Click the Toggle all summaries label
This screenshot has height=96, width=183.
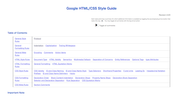pos(107,26)
